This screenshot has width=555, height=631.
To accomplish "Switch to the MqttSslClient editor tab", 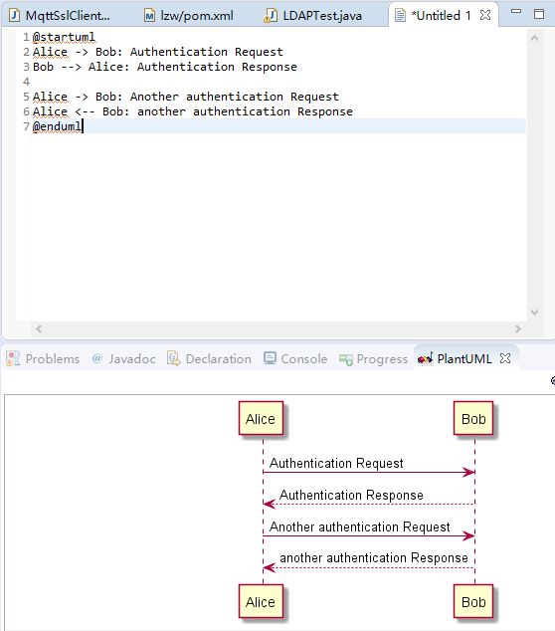I will (x=61, y=15).
